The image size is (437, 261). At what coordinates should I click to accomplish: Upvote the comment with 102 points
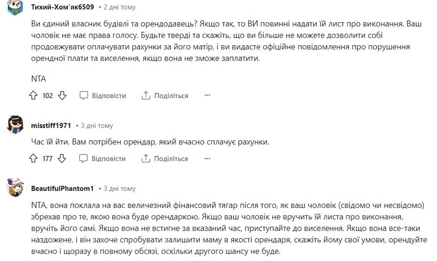(x=34, y=96)
